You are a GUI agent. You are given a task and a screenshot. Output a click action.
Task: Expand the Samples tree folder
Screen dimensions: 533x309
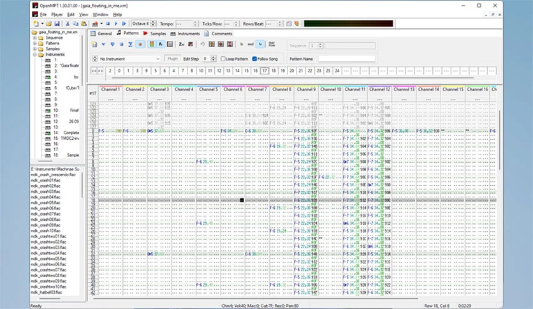coord(34,49)
